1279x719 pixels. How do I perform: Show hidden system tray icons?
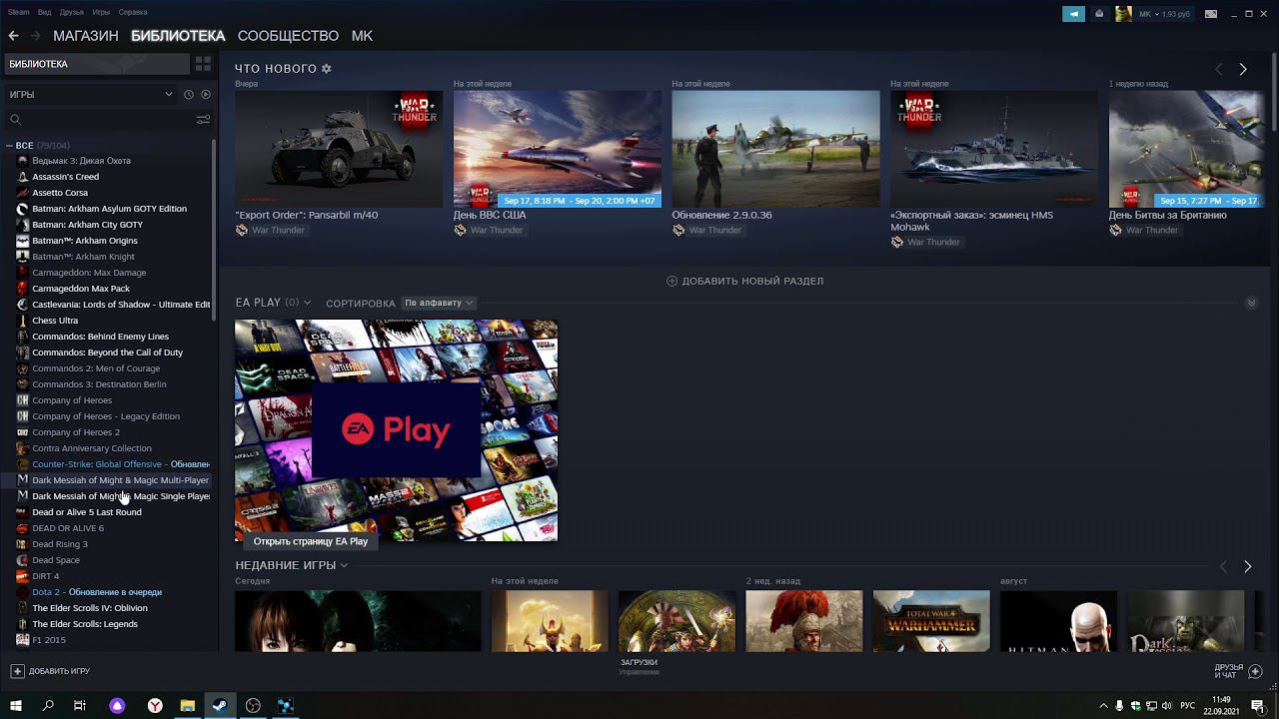pyautogui.click(x=1103, y=705)
